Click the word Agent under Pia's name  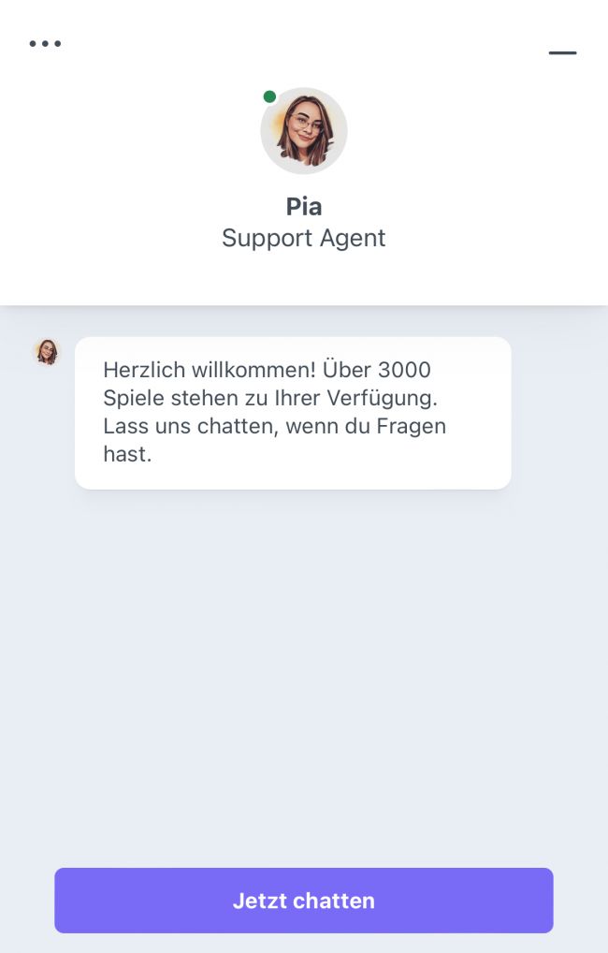click(x=348, y=238)
